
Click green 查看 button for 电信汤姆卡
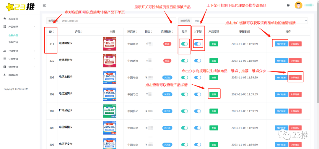tap(214, 94)
